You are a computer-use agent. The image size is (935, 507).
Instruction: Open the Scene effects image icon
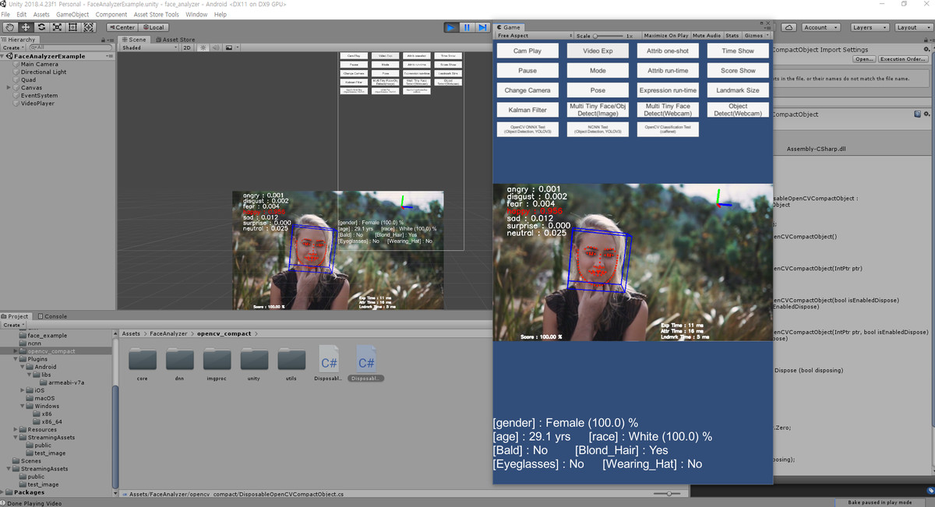coord(230,48)
